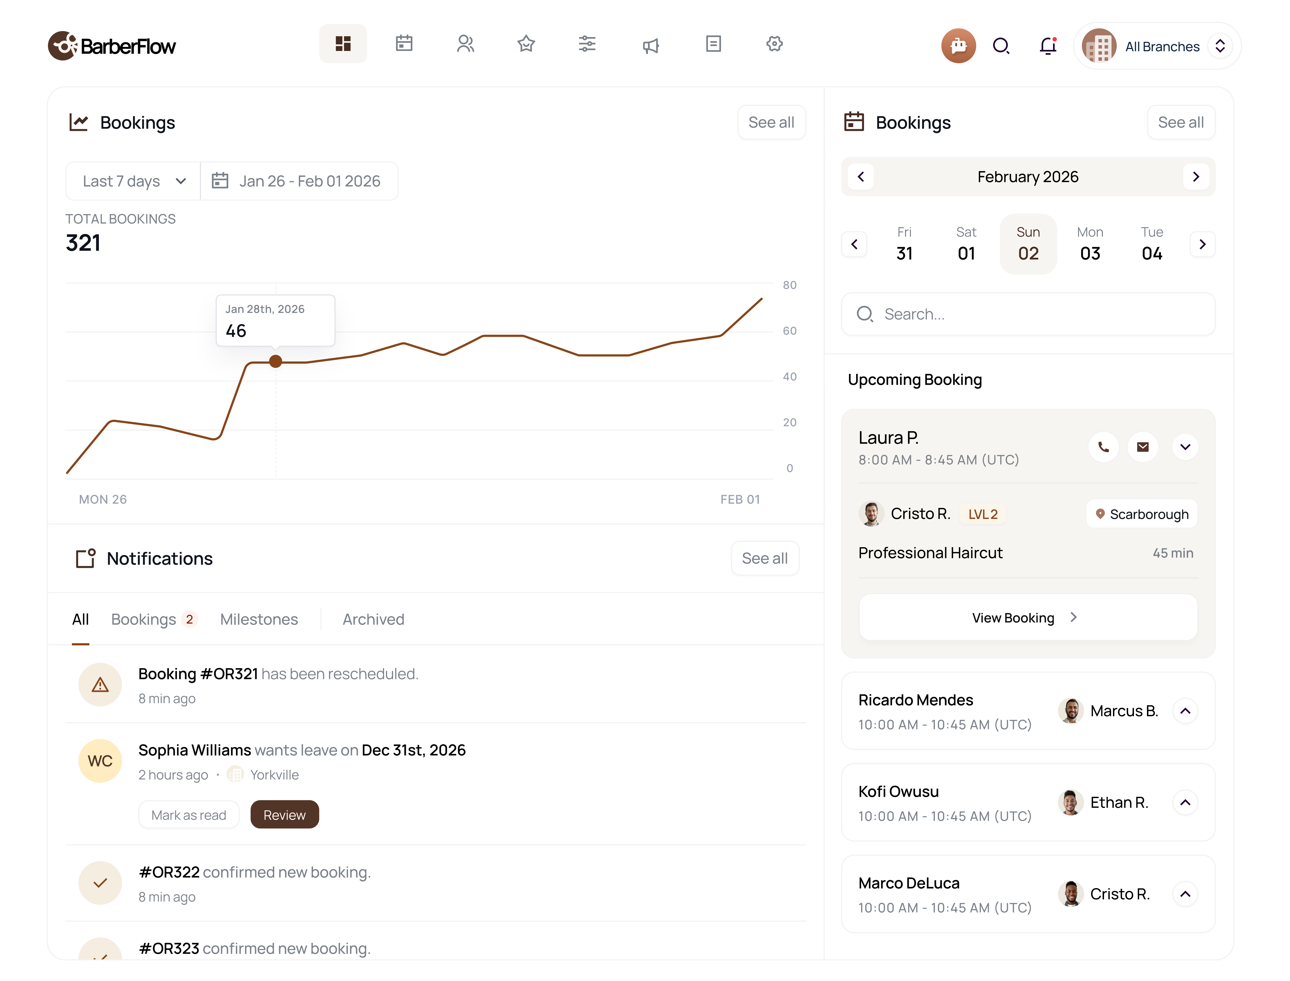Open the reviews star icon

click(x=526, y=43)
